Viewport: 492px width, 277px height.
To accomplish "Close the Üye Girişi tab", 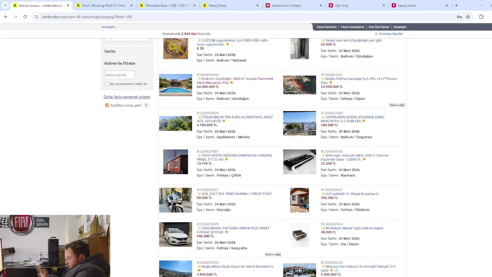I will pos(384,5).
